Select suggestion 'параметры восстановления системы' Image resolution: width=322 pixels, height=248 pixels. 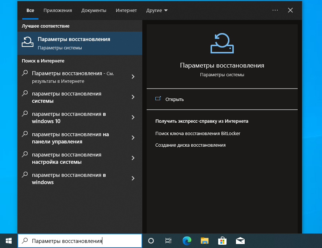(x=80, y=97)
